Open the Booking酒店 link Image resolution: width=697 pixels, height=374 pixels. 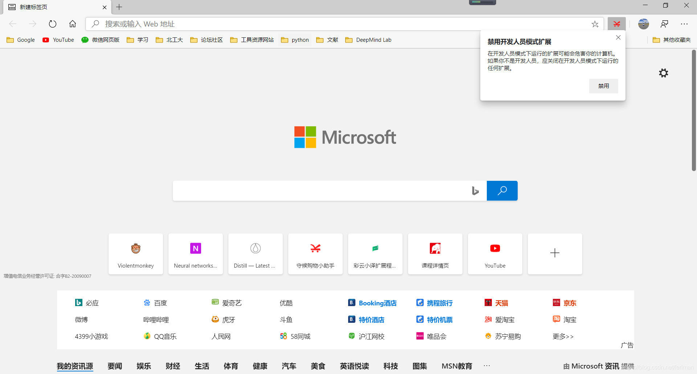372,303
